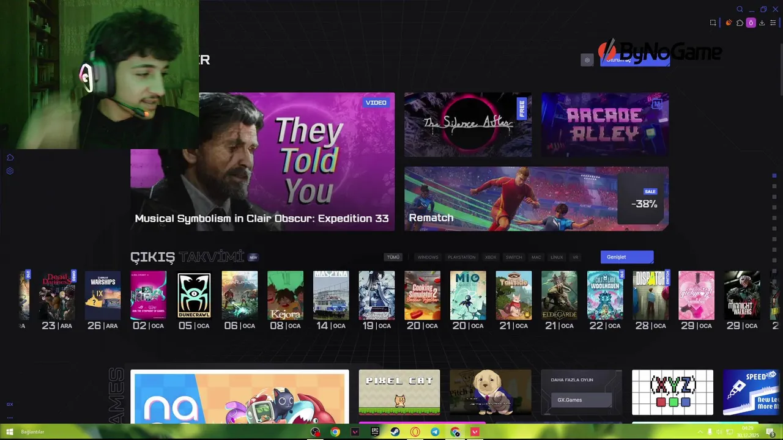Open the browser search magnifier icon

[740, 9]
